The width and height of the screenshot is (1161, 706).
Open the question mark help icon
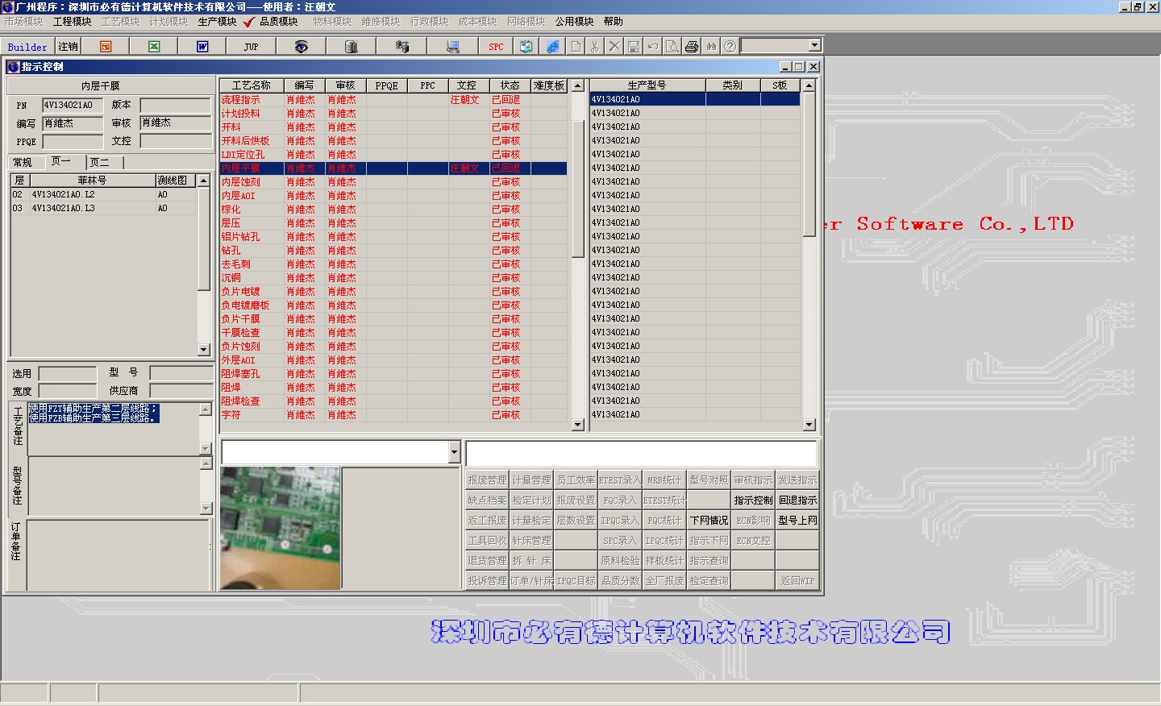730,47
